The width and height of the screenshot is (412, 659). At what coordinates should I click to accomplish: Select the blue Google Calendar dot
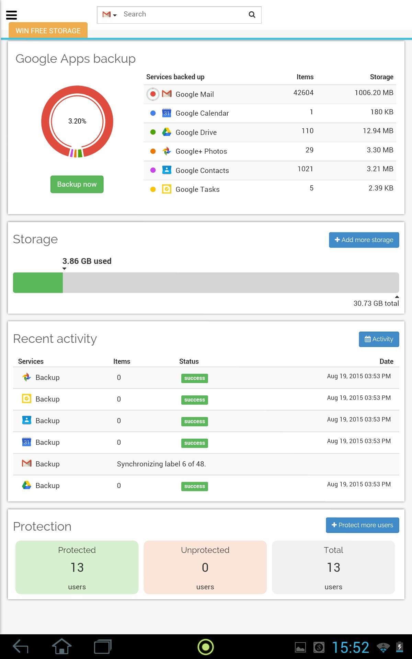coord(153,113)
